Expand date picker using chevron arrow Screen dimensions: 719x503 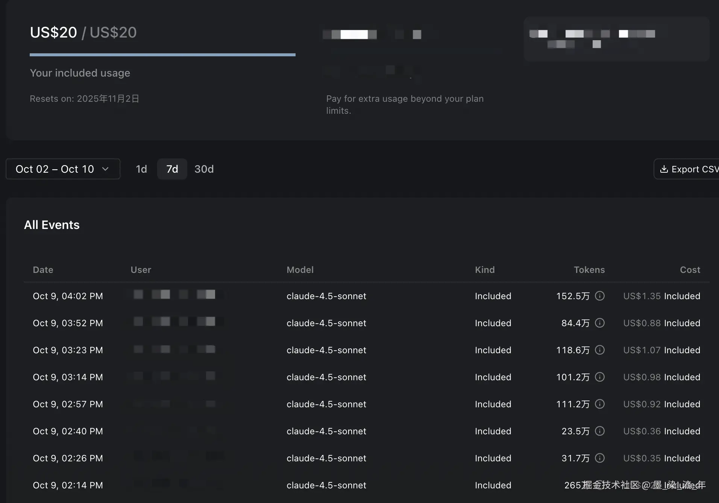tap(105, 169)
